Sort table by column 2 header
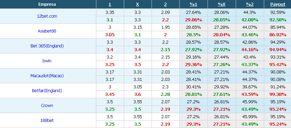 [165, 4]
